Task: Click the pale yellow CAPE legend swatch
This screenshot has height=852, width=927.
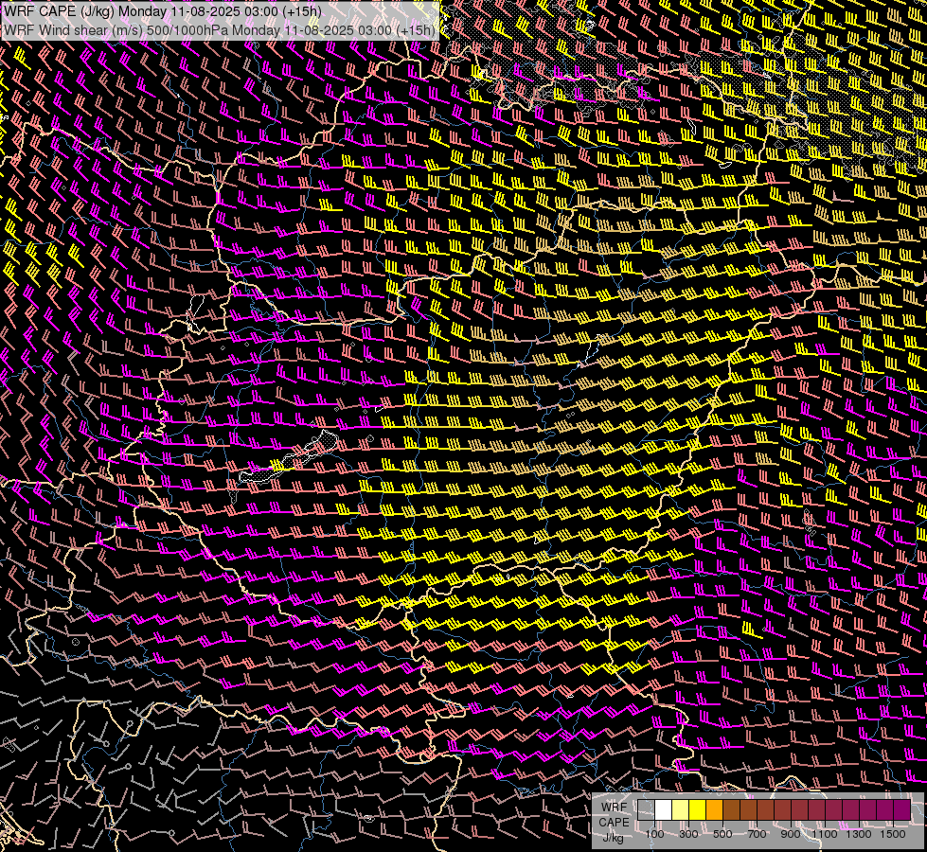Action: coord(681,810)
